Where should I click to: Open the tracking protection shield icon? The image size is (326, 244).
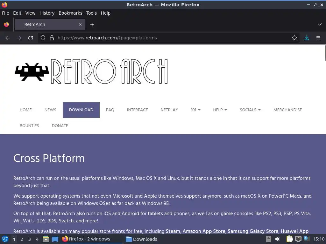coord(43,38)
